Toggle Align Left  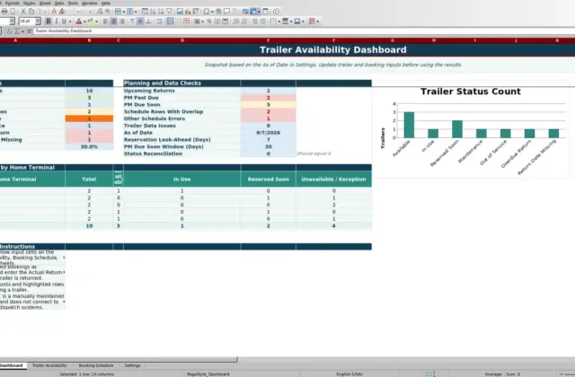click(x=105, y=22)
